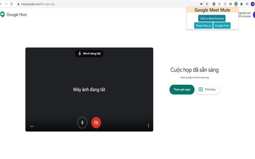Screen dimensions: 255x159
Task: Reload the Meet page
Action: (x=11, y=4)
